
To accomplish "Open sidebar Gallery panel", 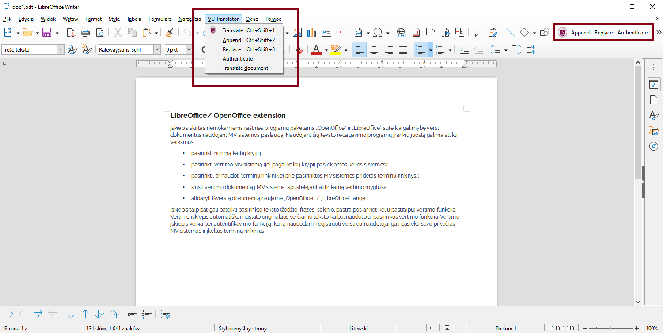I will [x=654, y=130].
